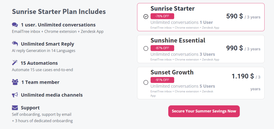Click the megaphone icon for media channels
Viewport: 274px width, 129px height.
(15, 95)
